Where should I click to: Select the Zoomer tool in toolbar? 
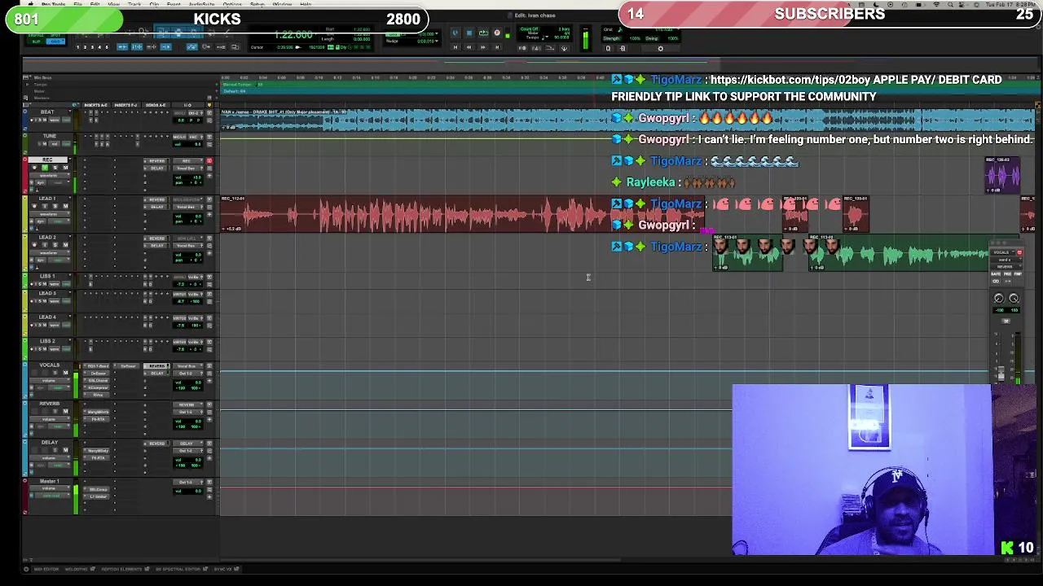[x=143, y=32]
